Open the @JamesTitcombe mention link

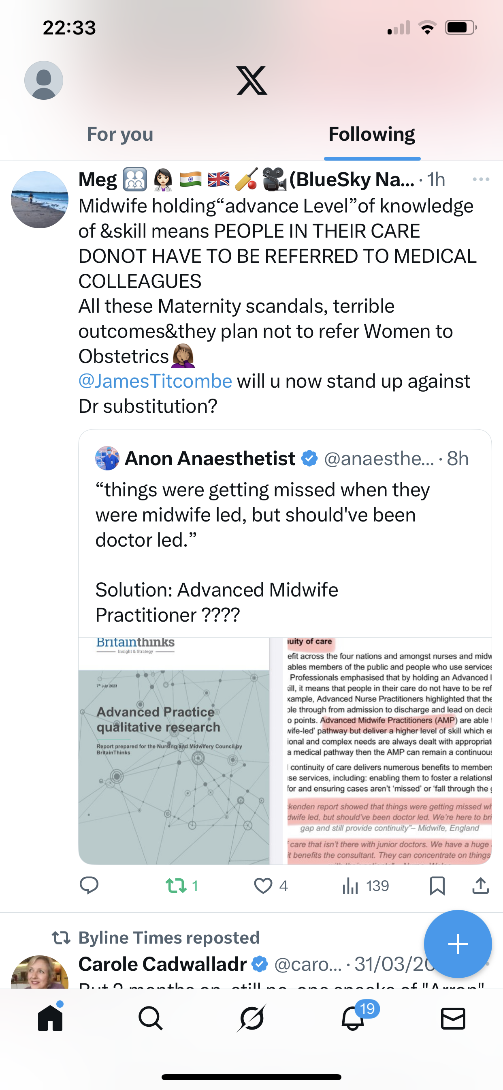point(155,381)
